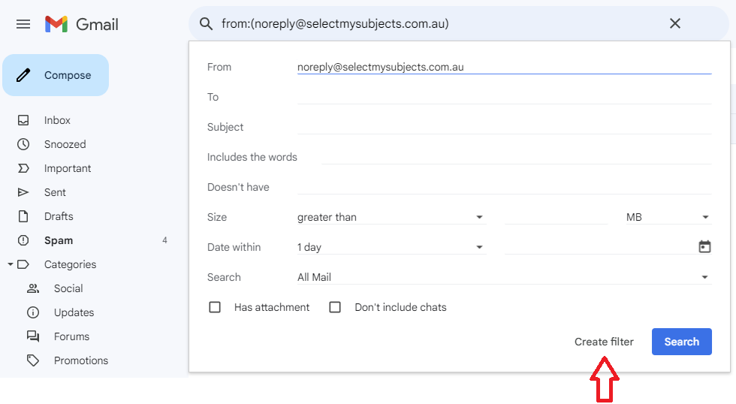Click the Important label icon
Image resolution: width=736 pixels, height=404 pixels.
23,168
